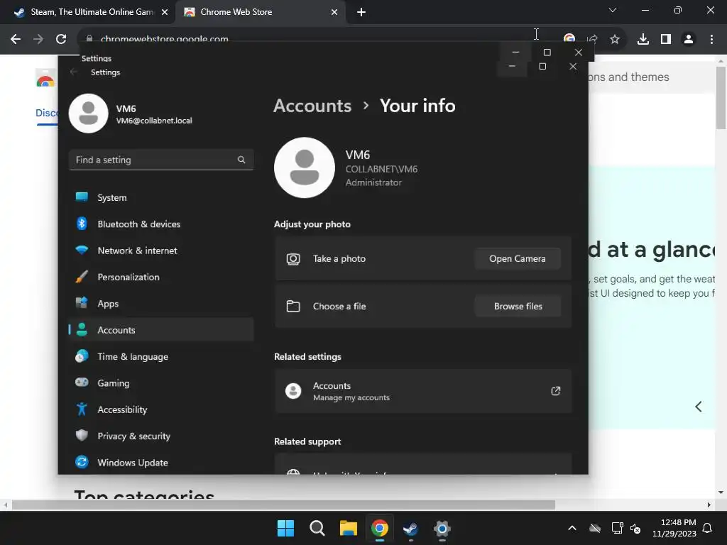The image size is (727, 545).
Task: Open Chrome three-dot menu
Action: pos(711,39)
